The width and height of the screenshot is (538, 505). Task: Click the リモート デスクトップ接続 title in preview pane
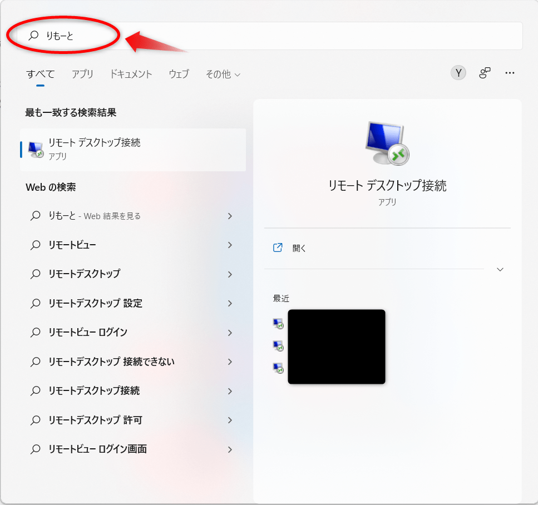pos(387,185)
